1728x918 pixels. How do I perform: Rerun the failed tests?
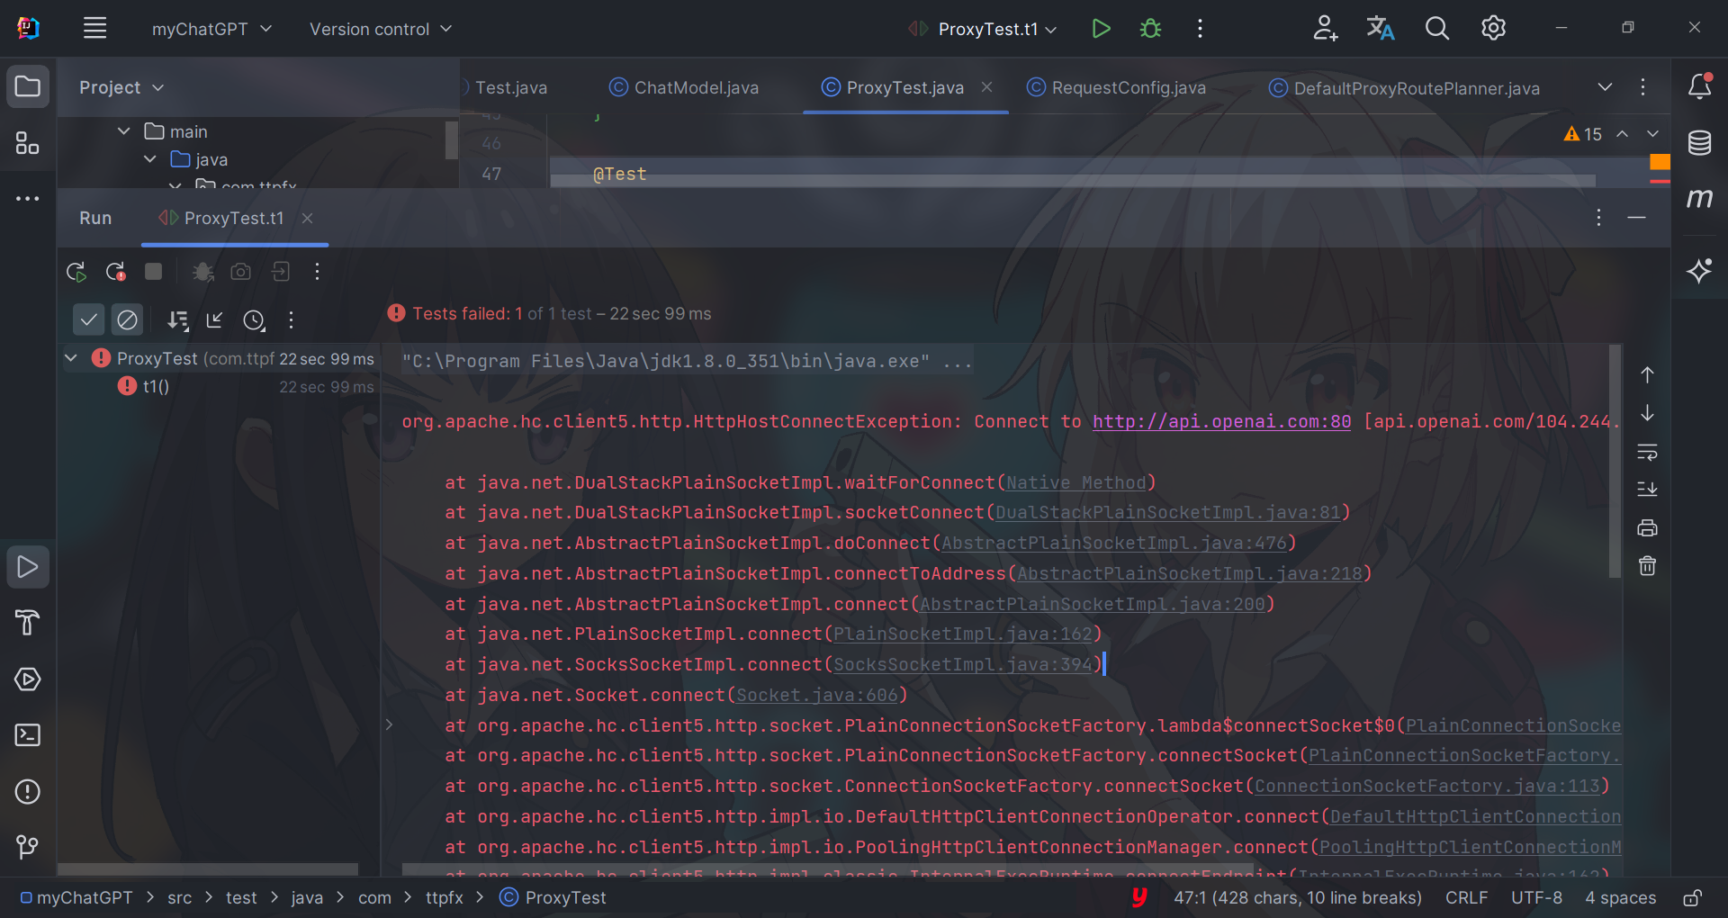[x=115, y=272]
